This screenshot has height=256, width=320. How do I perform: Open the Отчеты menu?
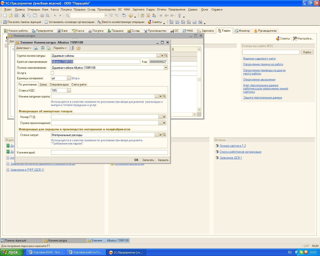pyautogui.click(x=161, y=9)
